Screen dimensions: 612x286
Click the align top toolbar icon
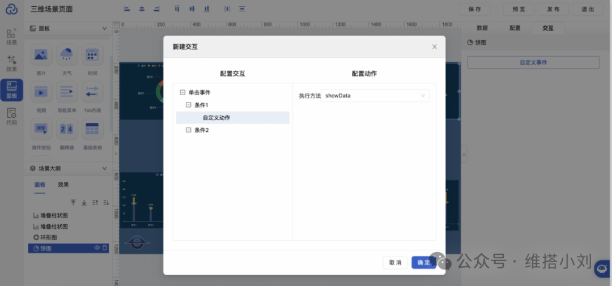177,9
